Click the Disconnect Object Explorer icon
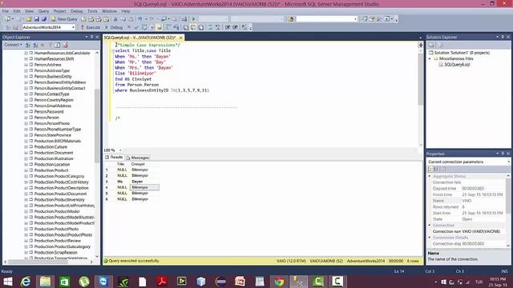The height and width of the screenshot is (288, 513). point(35,45)
